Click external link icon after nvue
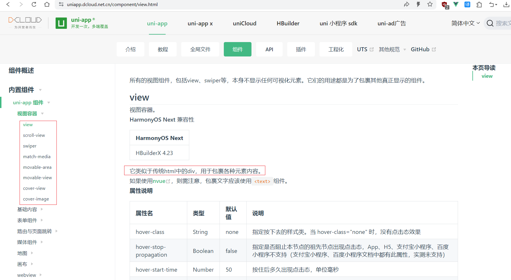 click(168, 181)
